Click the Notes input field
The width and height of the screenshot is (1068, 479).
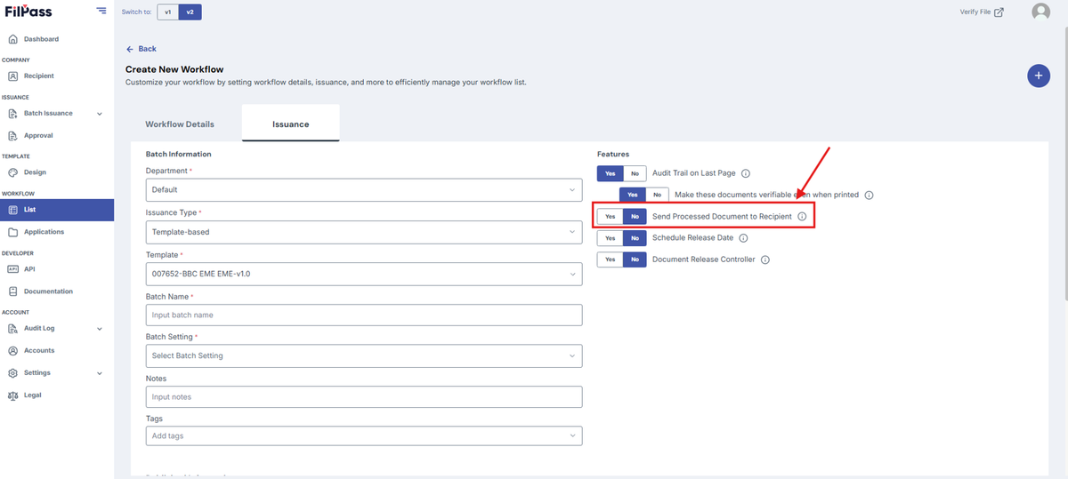[364, 396]
